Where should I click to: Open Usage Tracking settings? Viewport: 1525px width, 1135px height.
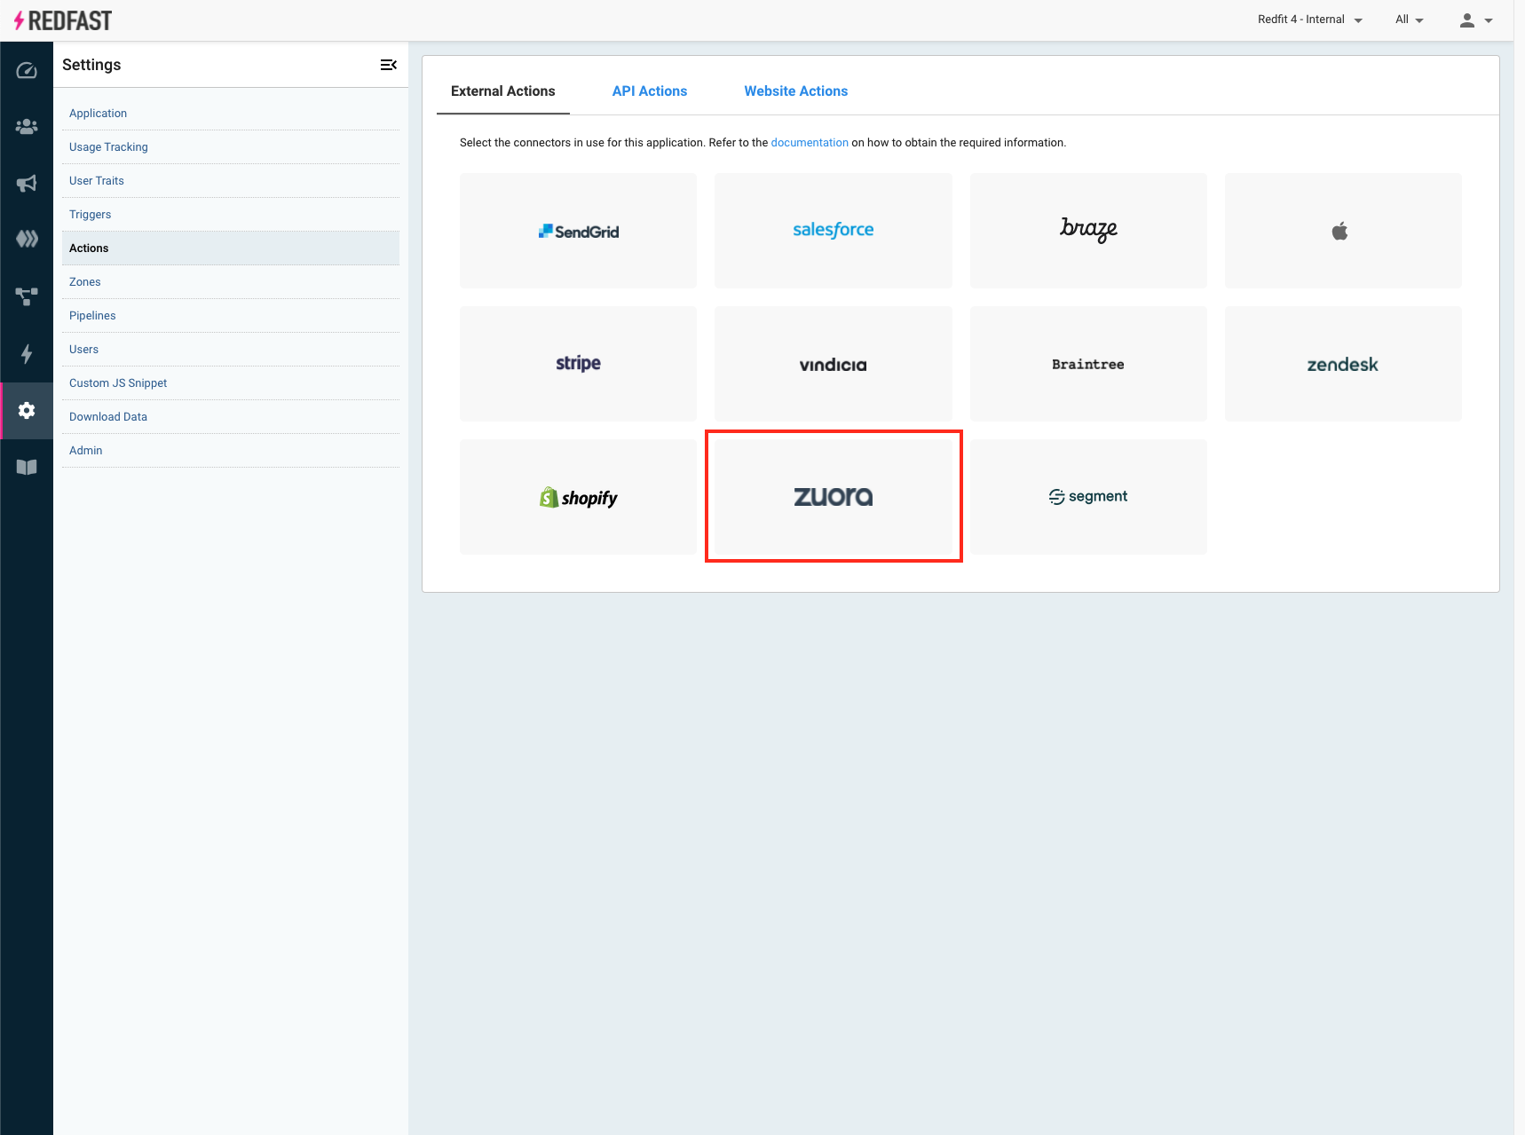231,147
